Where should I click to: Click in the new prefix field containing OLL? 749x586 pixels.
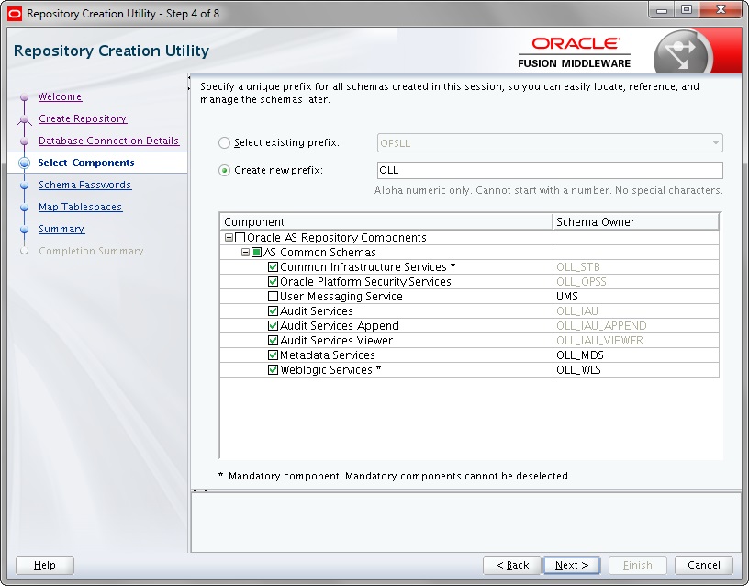[550, 170]
